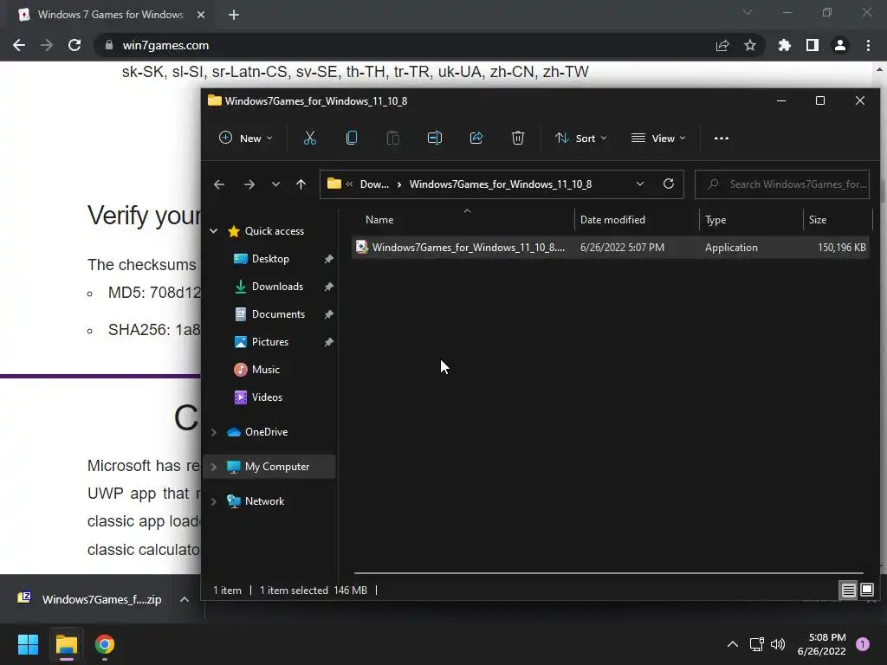Toggle Chrome side panel icon
Image resolution: width=887 pixels, height=665 pixels.
pos(813,45)
